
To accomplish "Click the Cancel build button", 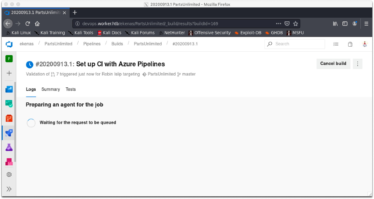I will click(333, 64).
